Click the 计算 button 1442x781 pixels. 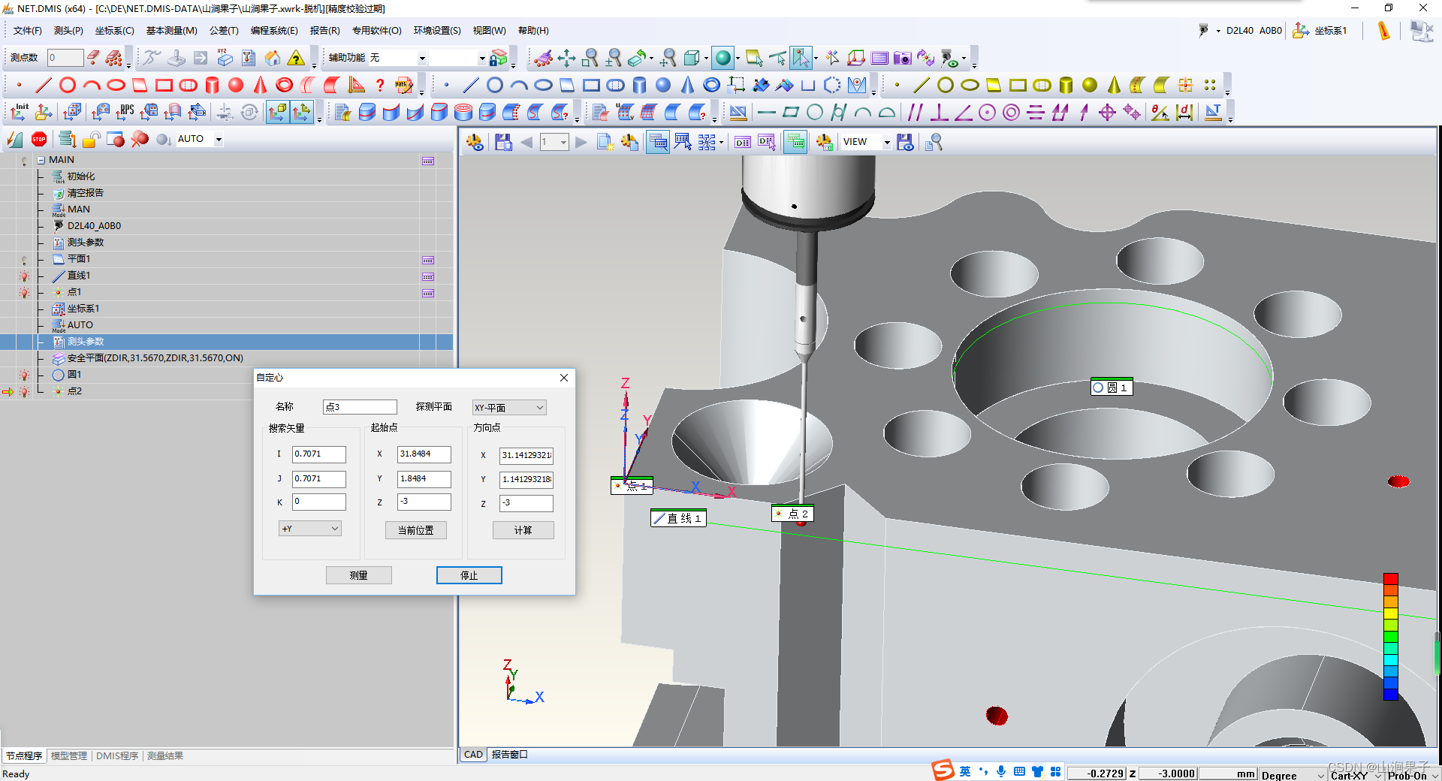(x=523, y=530)
